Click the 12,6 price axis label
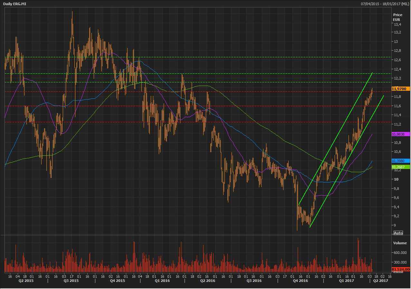This screenshot has height=289, width=411. coord(397,60)
